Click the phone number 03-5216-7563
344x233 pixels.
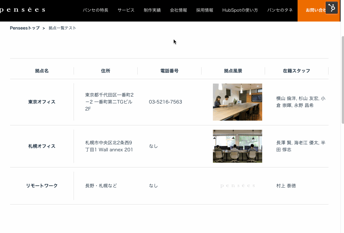(x=166, y=102)
